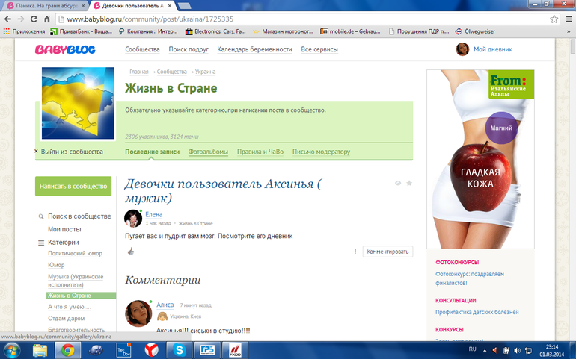Screen dimensions: 576x359
Task: Open the Музыка (Украинские исполнители) category
Action: [x=76, y=281]
